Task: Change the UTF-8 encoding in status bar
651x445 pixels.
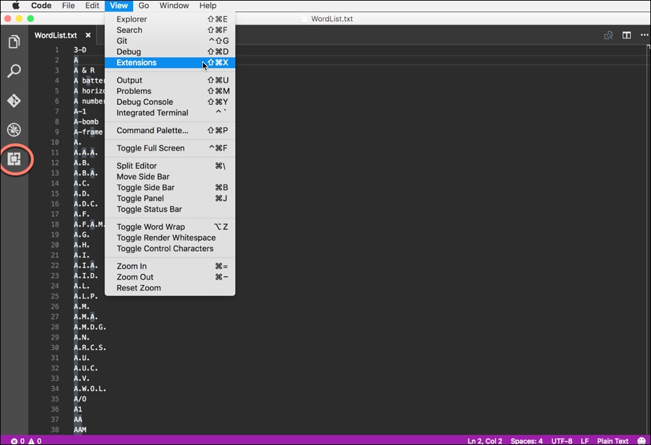Action: (x=562, y=441)
